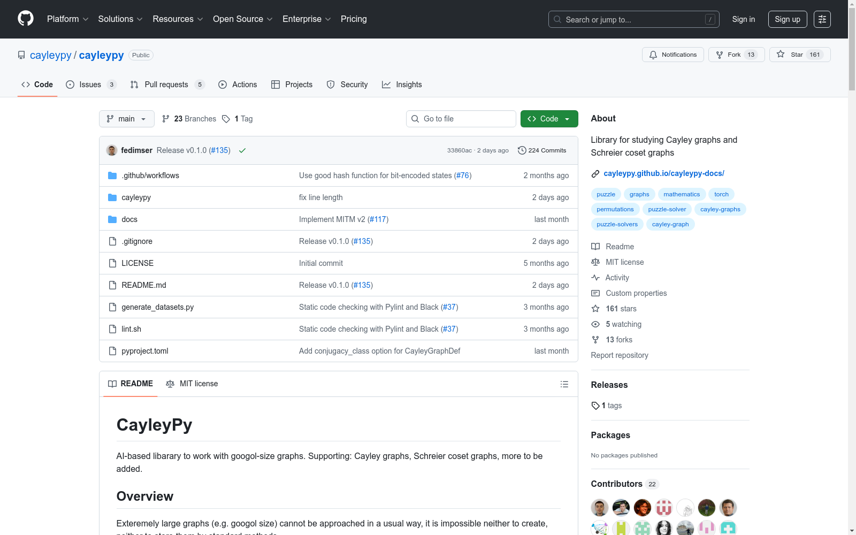
Task: View the 224 Commits history
Action: tap(542, 150)
